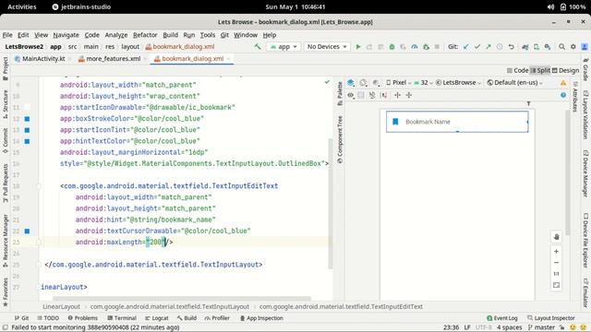
Task: Start debugging with the green bug icon
Action: (x=392, y=47)
